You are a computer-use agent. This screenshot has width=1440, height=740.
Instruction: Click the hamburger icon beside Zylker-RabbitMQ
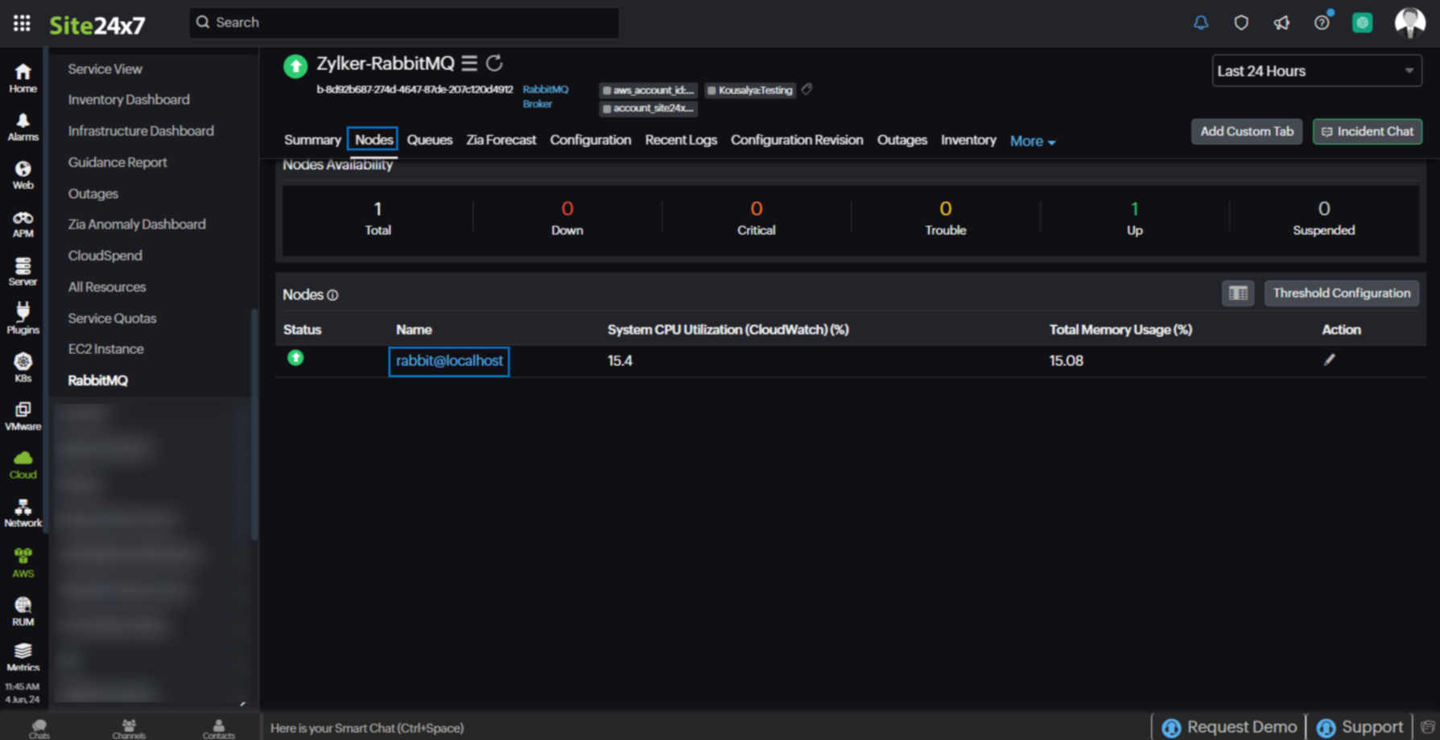tap(469, 63)
